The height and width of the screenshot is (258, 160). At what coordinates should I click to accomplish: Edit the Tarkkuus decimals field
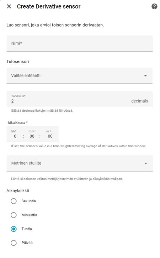click(80, 99)
